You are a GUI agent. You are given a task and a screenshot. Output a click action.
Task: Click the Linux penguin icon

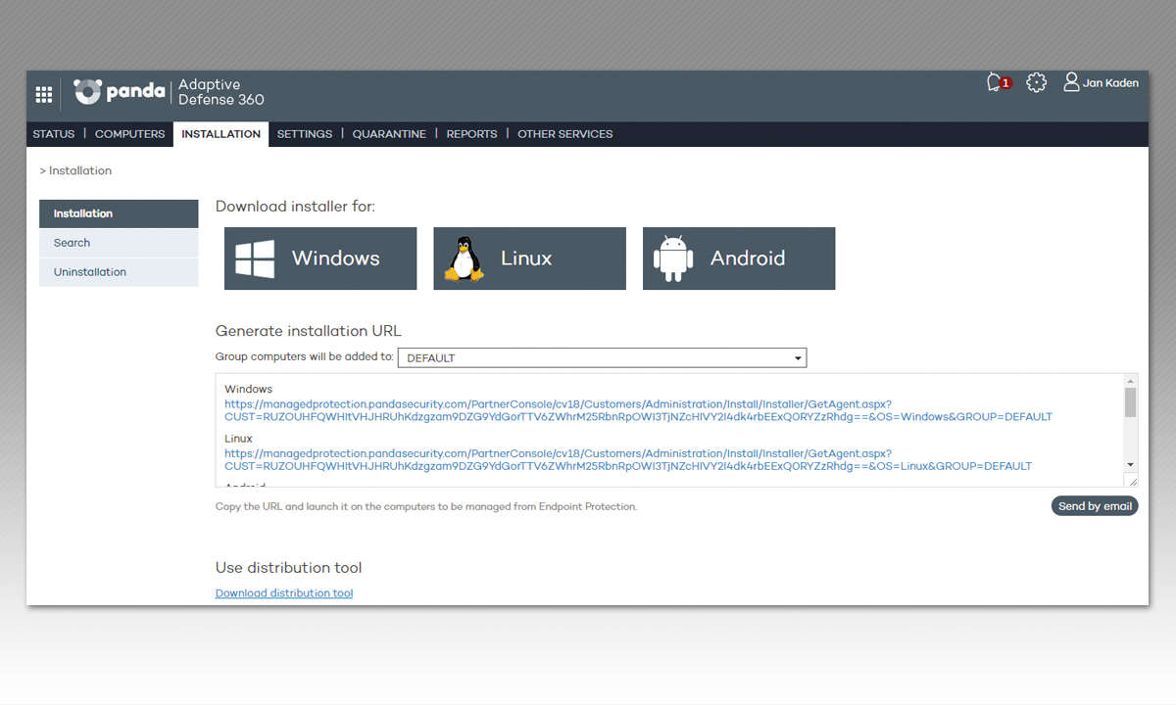464,259
